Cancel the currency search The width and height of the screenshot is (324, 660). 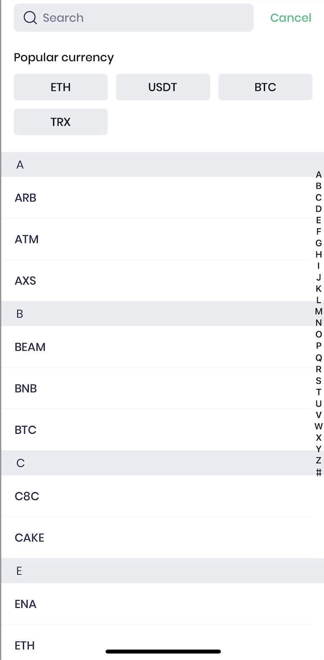click(x=290, y=18)
